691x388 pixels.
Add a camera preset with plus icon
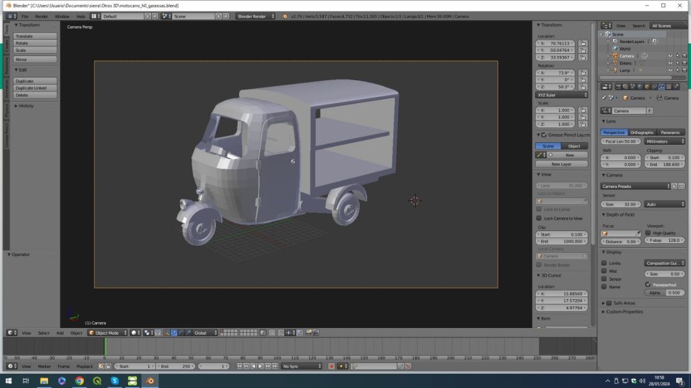point(675,186)
